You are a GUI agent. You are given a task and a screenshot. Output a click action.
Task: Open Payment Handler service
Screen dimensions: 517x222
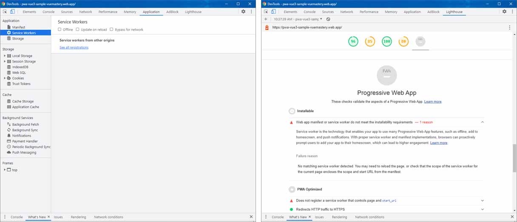click(26, 141)
